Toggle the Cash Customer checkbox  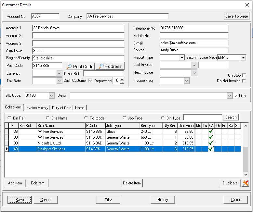pyautogui.click(x=90, y=81)
